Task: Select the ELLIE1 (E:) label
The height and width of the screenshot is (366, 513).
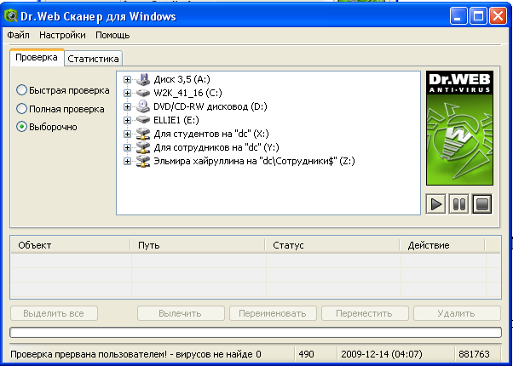Action: point(176,120)
